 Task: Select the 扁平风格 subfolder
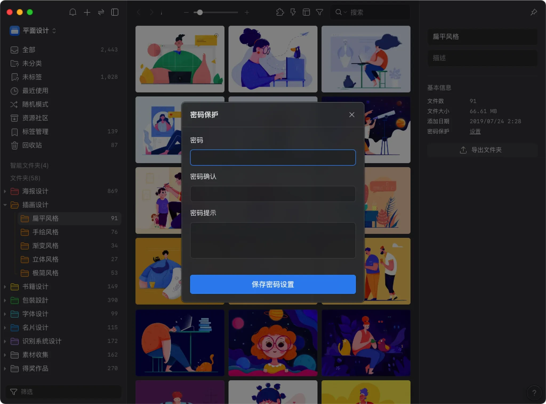tap(69, 218)
